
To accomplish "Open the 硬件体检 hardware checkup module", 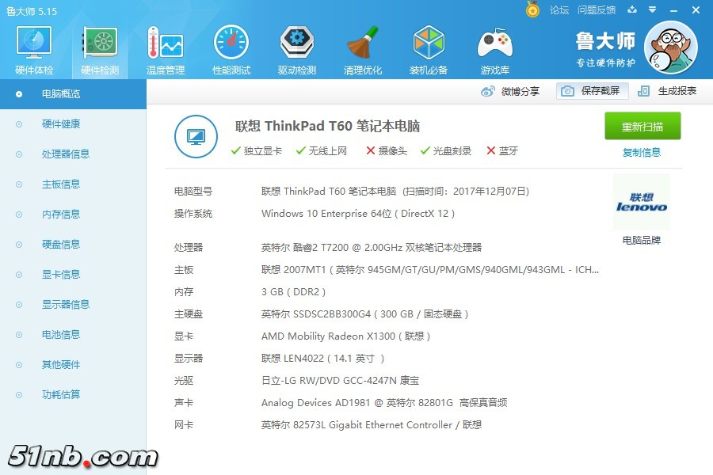I will (34, 49).
